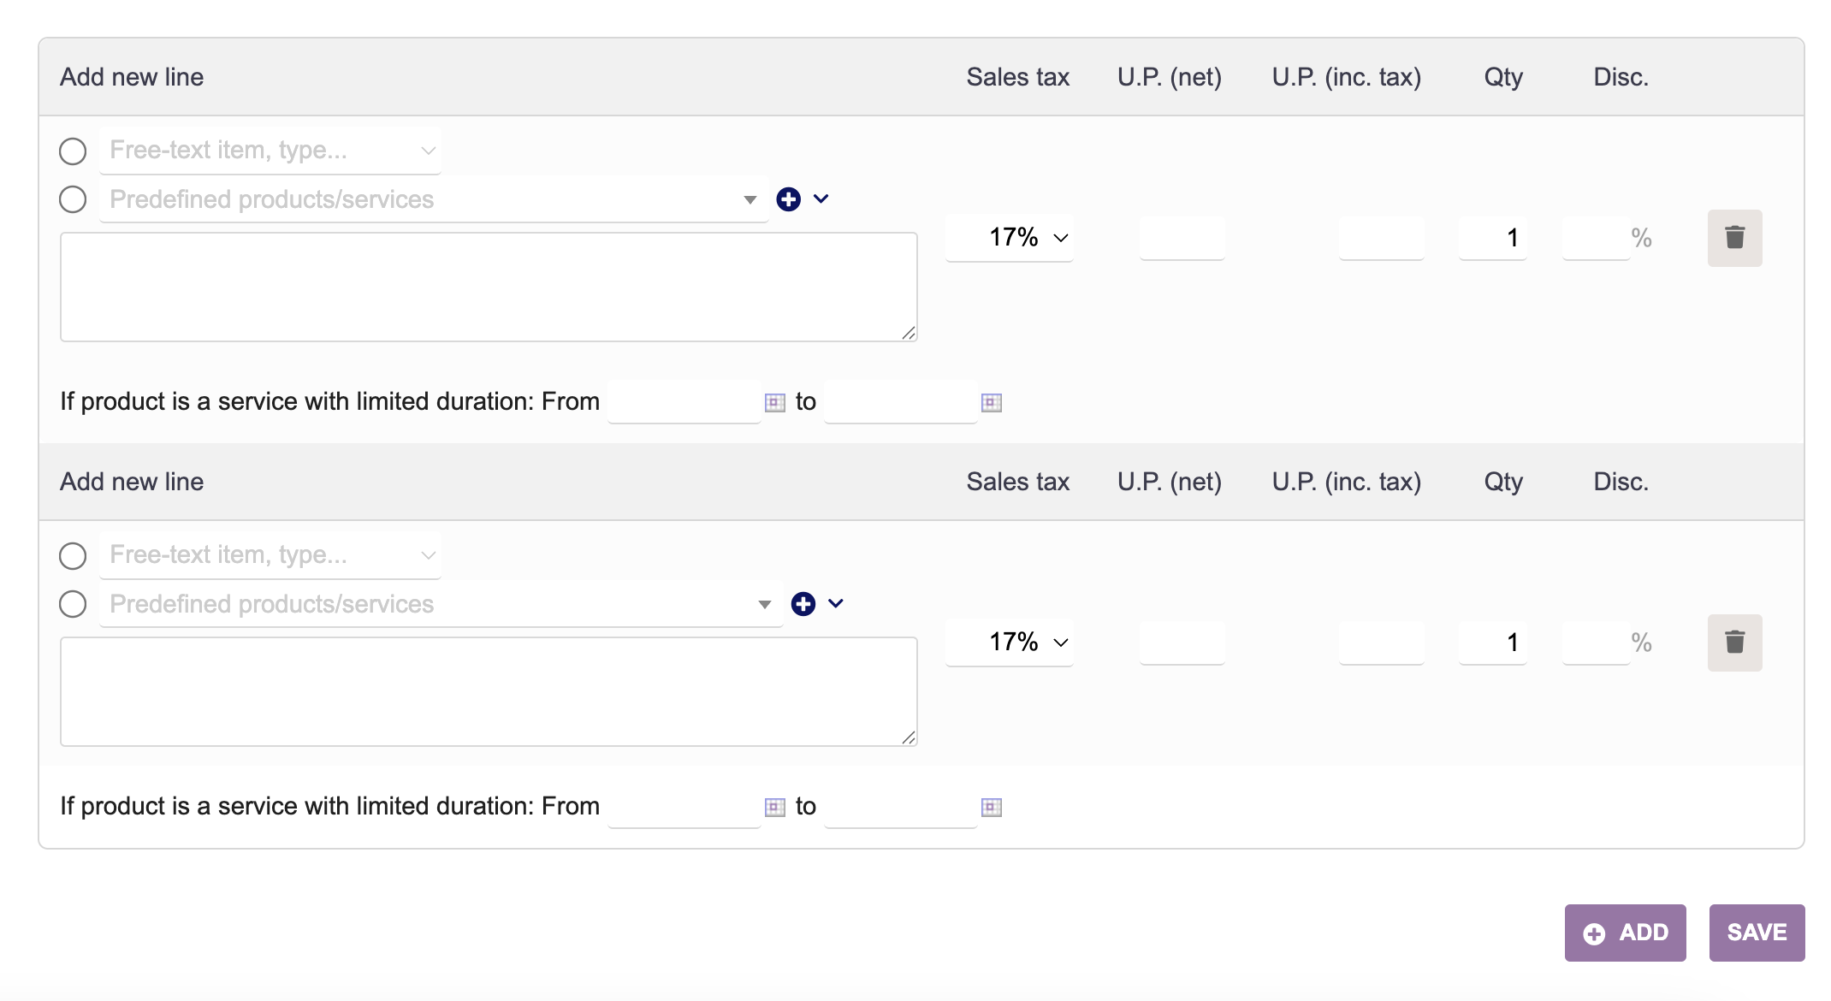1831x1001 pixels.
Task: Expand the first Predefined products/services combo box
Action: tap(750, 200)
